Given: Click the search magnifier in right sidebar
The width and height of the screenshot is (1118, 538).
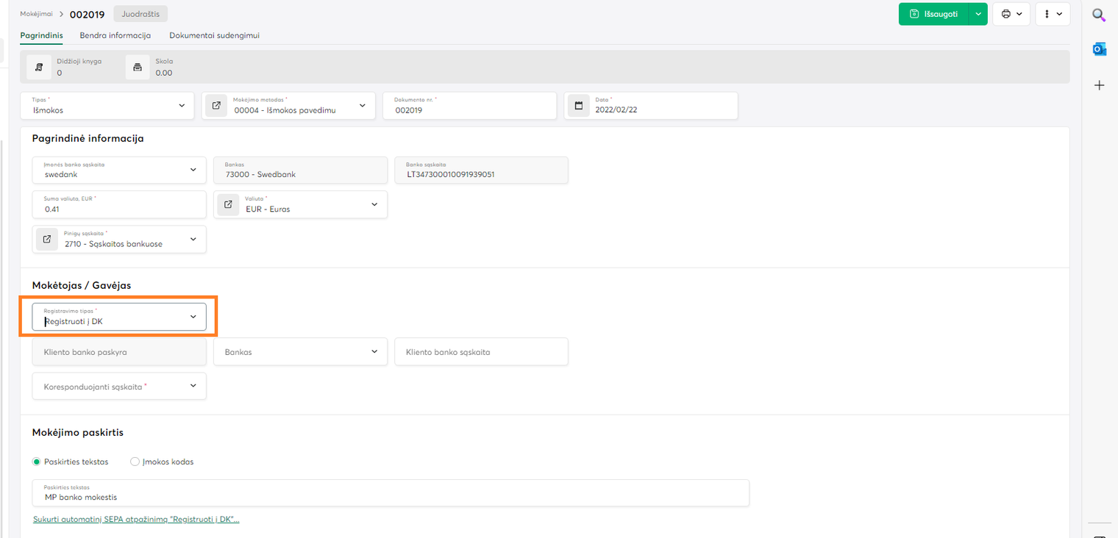Looking at the screenshot, I should click(x=1099, y=15).
